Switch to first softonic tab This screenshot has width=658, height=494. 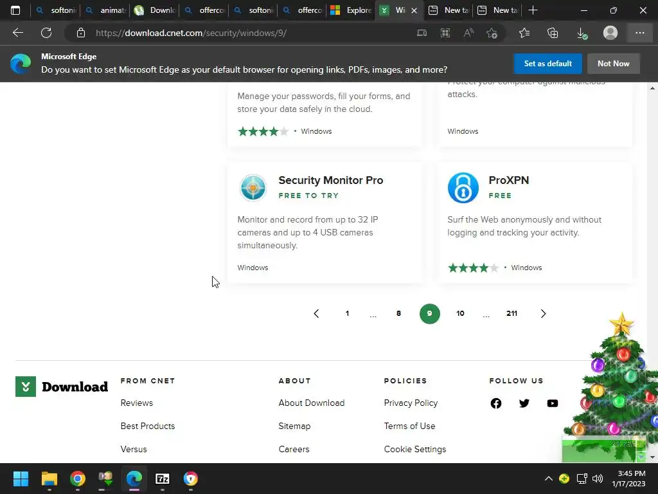[57, 10]
